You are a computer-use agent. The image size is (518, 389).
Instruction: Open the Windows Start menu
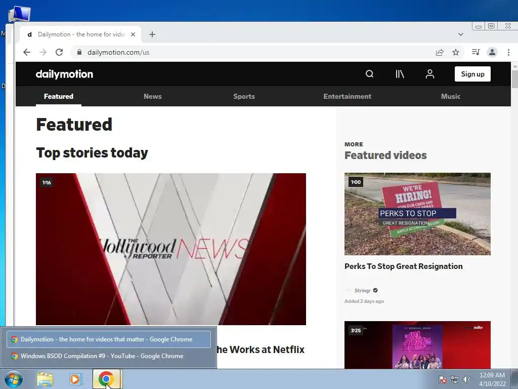click(x=13, y=379)
